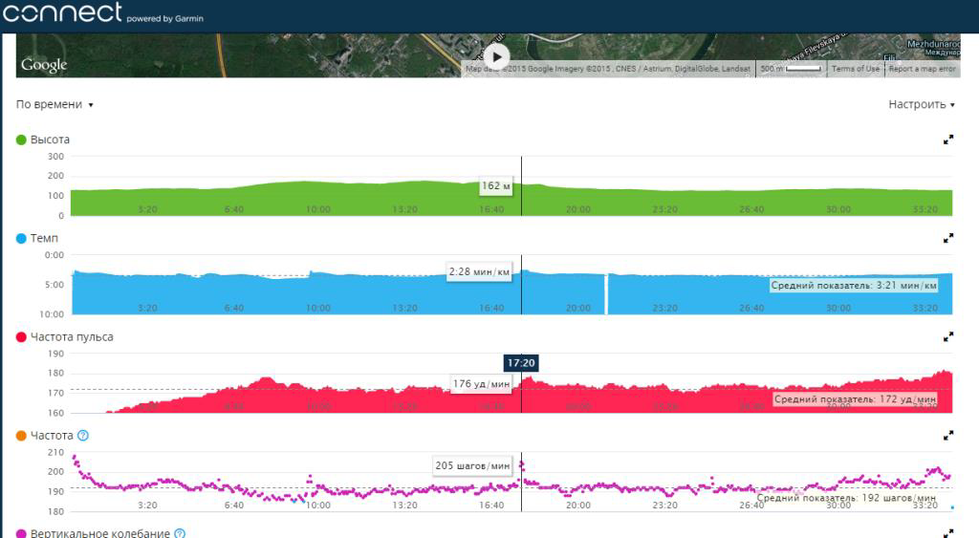
Task: Maximize the Частота пульса chart
Action: [948, 337]
